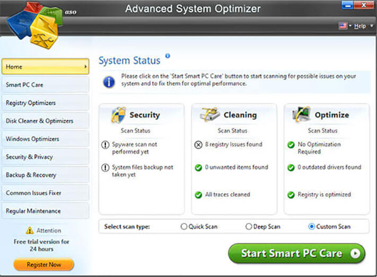Viewport: 377px width, 277px height.
Task: Click green check beside 0 unwanted items found
Action: pyautogui.click(x=198, y=167)
